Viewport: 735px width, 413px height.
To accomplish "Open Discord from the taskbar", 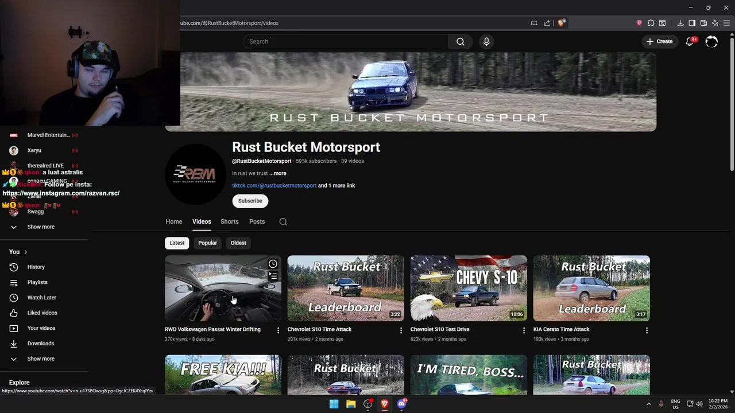I will (401, 404).
